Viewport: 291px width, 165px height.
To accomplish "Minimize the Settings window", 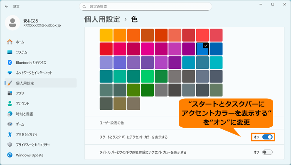I will pyautogui.click(x=261, y=4).
